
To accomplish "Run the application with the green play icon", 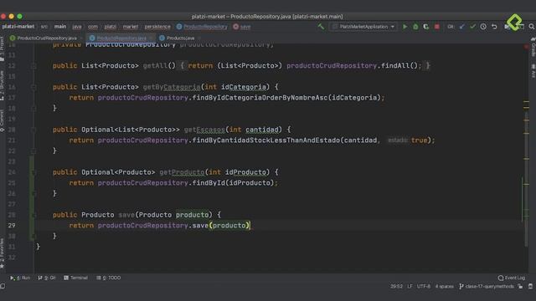I will click(x=405, y=27).
